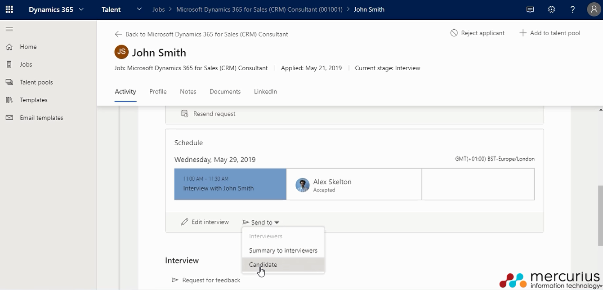Open the settings gear icon
Viewport: 603px width, 290px height.
[x=551, y=9]
